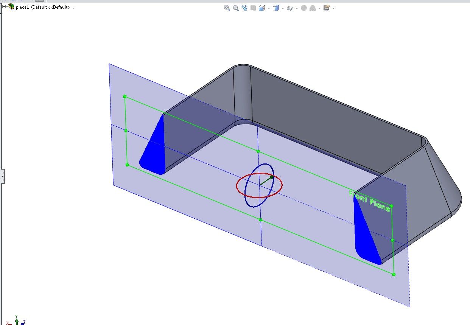Expand the piece1 tree node
Image resolution: width=470 pixels, height=325 pixels.
(x=5, y=7)
